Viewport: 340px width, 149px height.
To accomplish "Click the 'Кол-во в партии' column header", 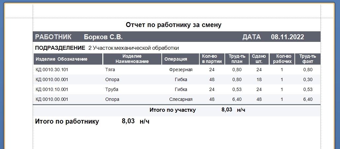I will (212, 59).
